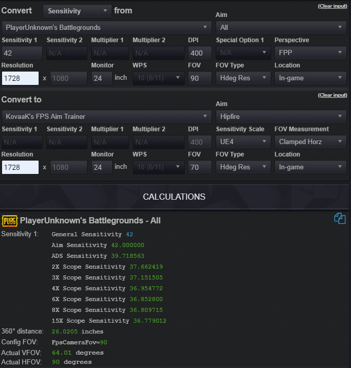This screenshot has height=368, width=351.
Task: Open source WPS dropdown in Convert from
Action: pos(159,78)
